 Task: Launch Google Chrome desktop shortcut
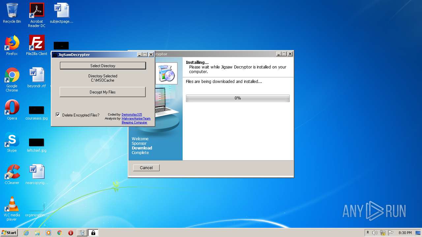point(12,80)
